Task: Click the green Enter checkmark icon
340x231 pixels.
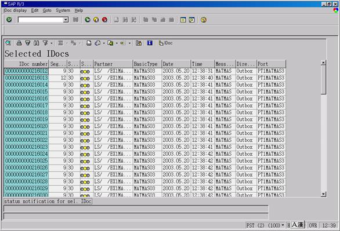Action: [9, 20]
